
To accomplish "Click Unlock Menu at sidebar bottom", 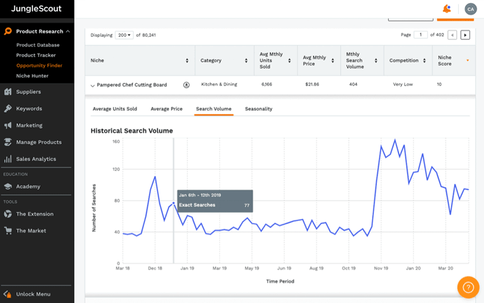I will pos(33,294).
